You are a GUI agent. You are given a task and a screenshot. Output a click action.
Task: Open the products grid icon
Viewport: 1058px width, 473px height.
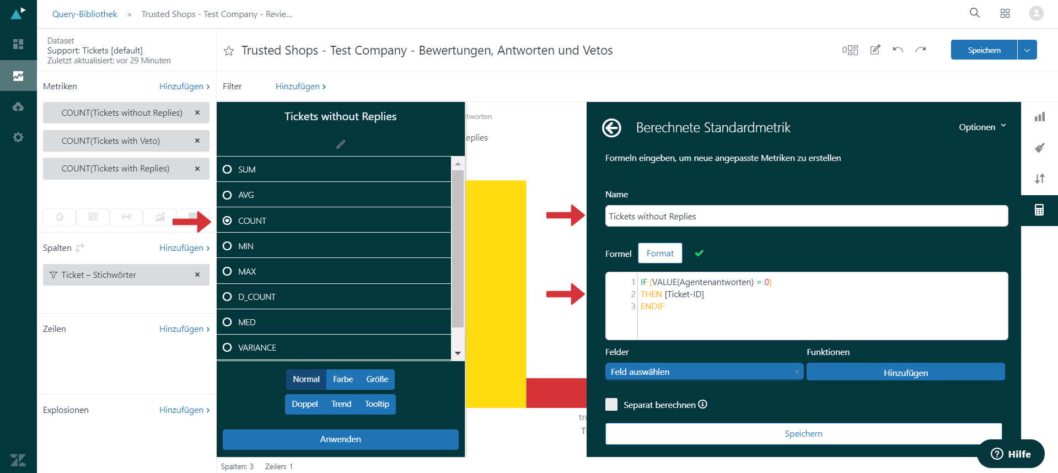pyautogui.click(x=1005, y=13)
